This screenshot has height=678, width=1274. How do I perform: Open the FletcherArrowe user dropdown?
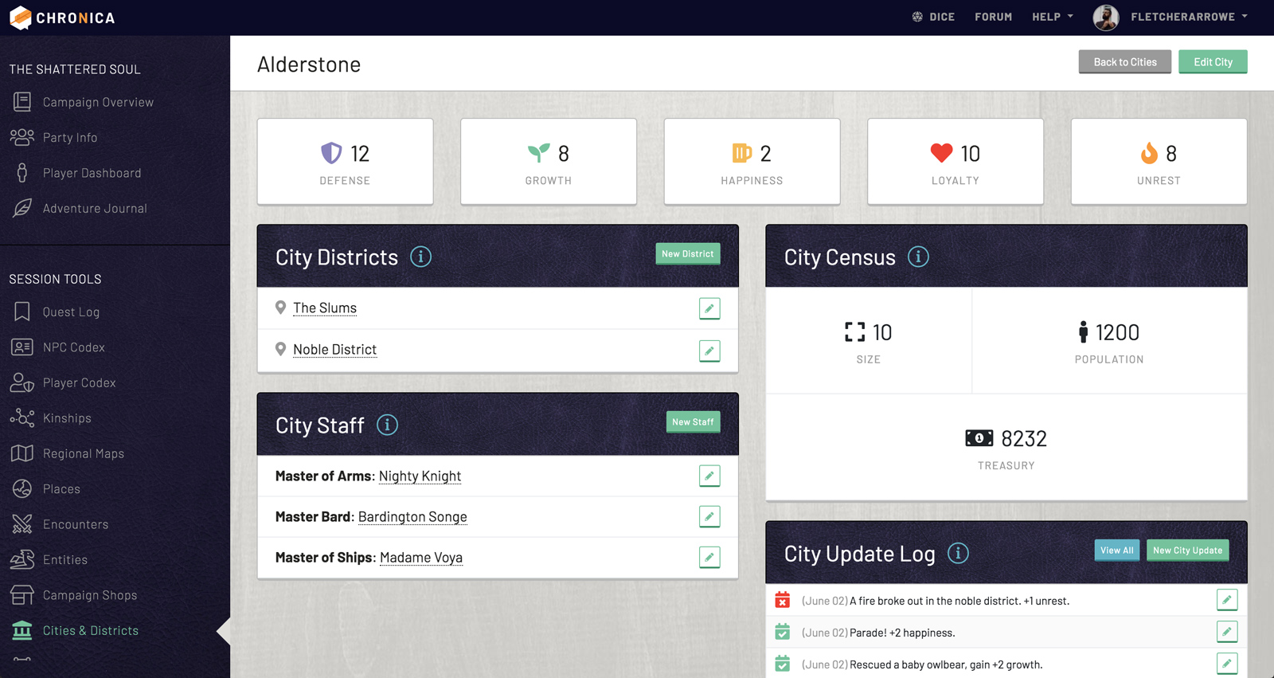click(x=1189, y=17)
